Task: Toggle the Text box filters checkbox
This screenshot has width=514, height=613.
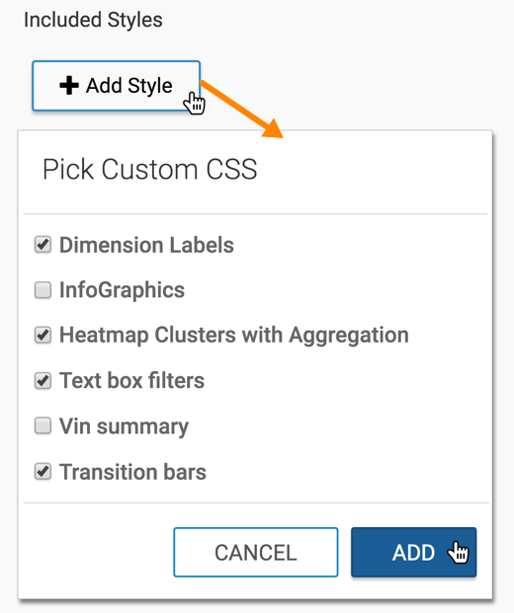Action: [43, 380]
